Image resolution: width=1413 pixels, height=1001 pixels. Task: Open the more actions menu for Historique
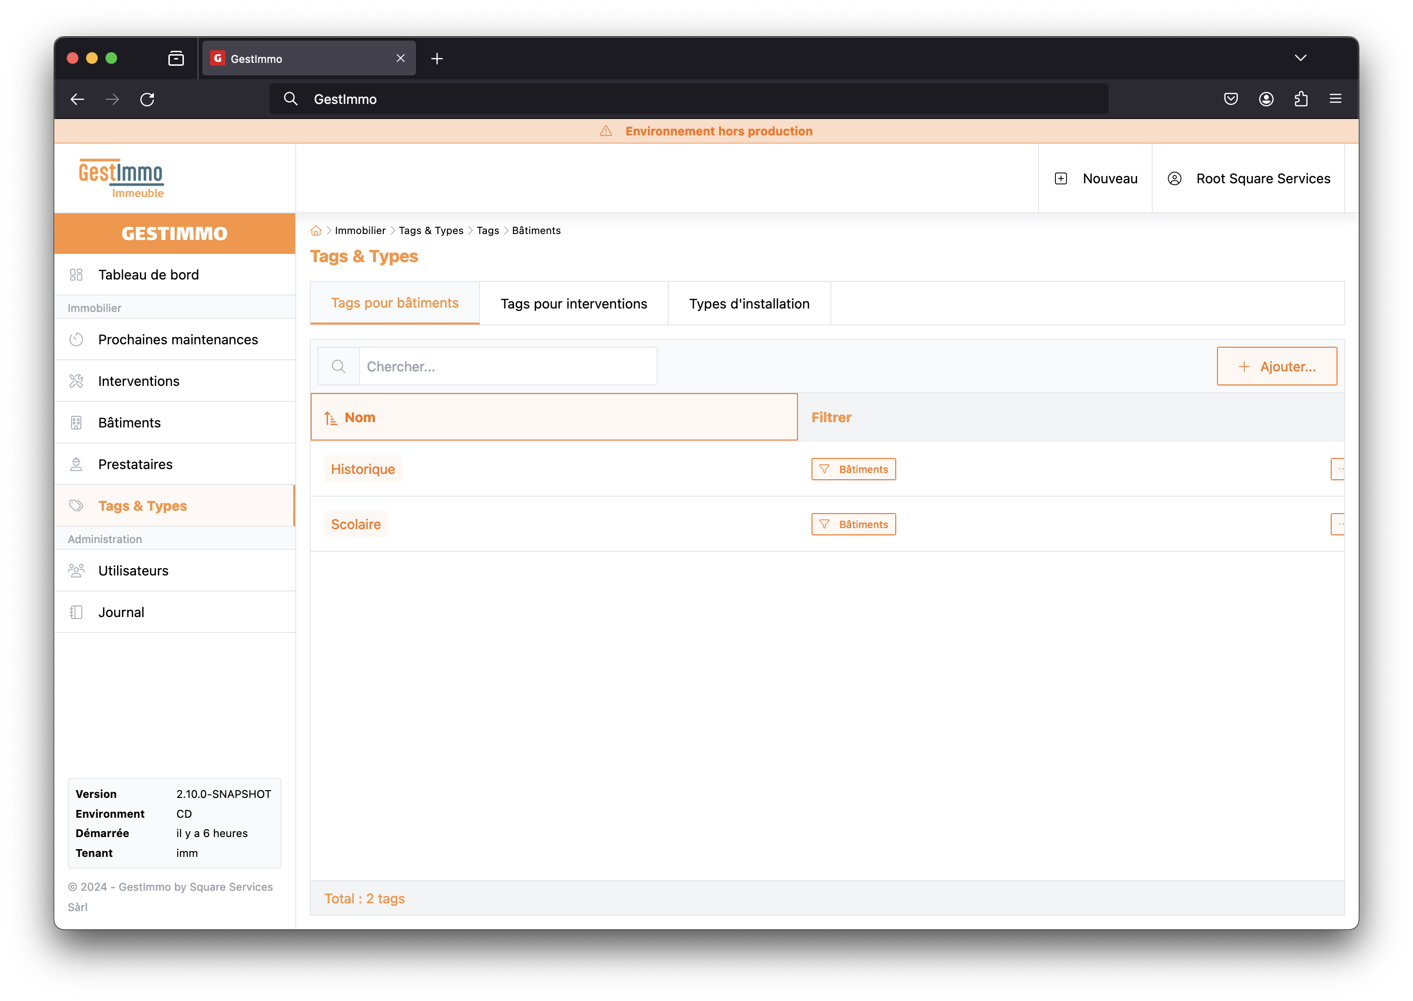[1338, 469]
